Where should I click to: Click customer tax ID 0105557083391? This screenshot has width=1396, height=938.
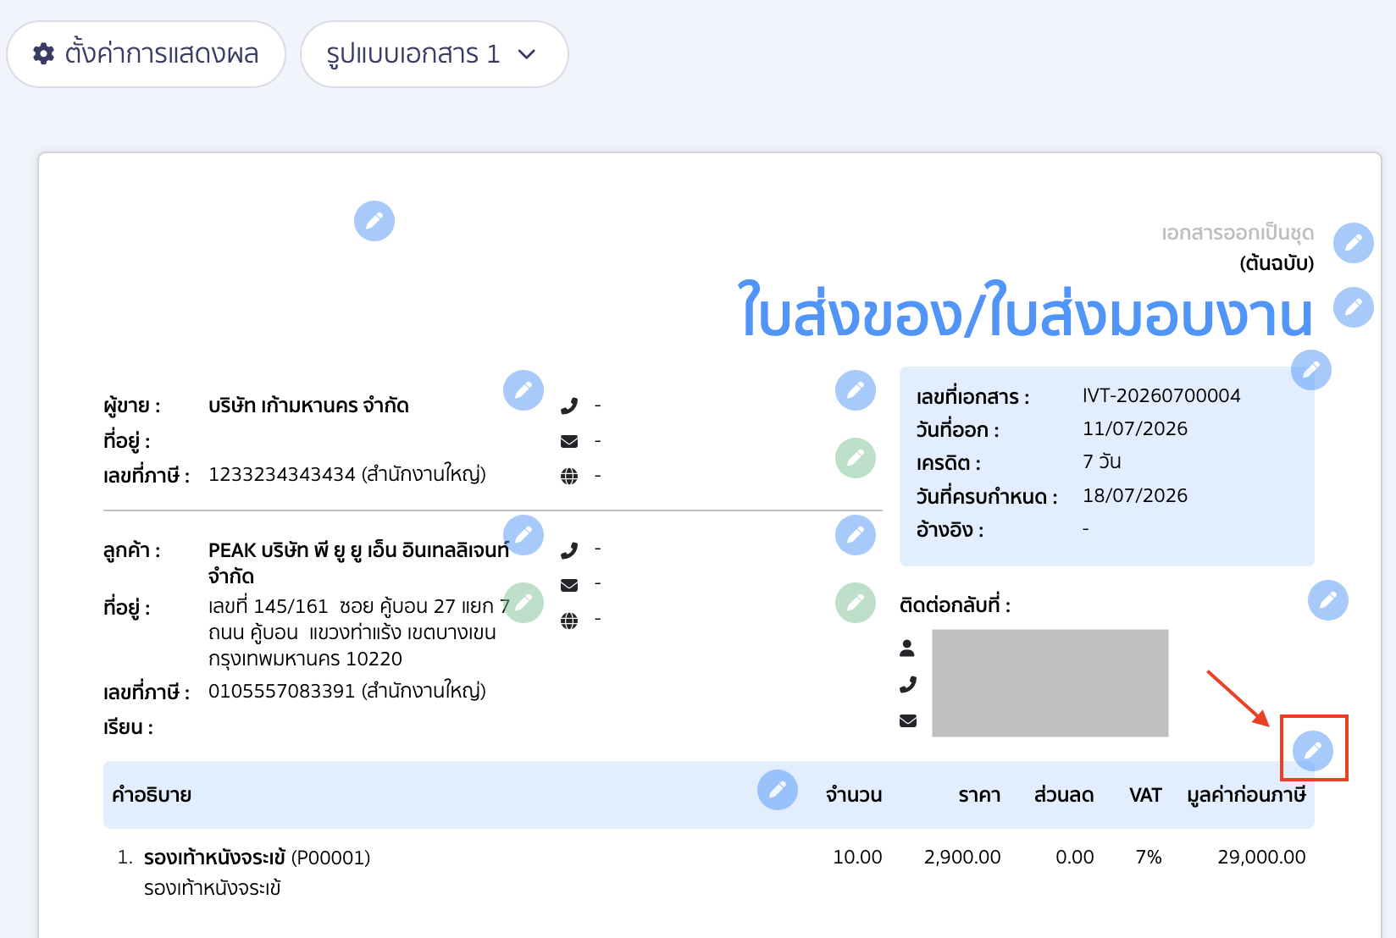click(x=282, y=691)
